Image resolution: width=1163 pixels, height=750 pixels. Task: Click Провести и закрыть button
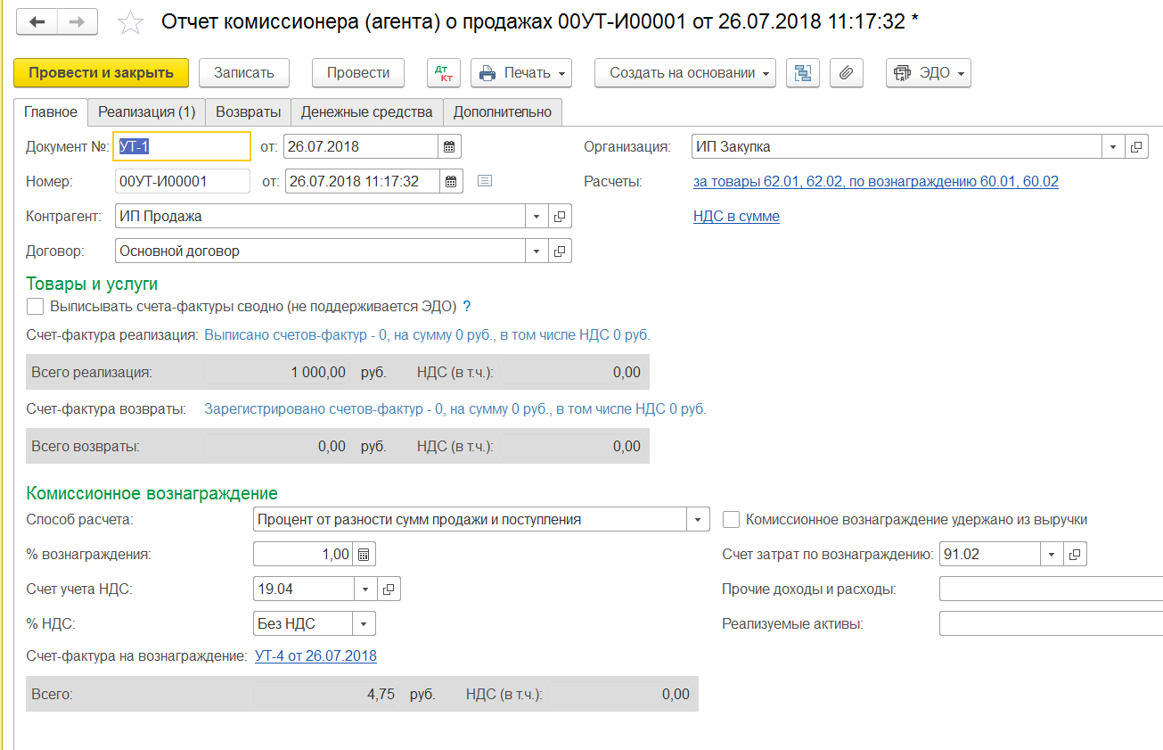(x=101, y=73)
